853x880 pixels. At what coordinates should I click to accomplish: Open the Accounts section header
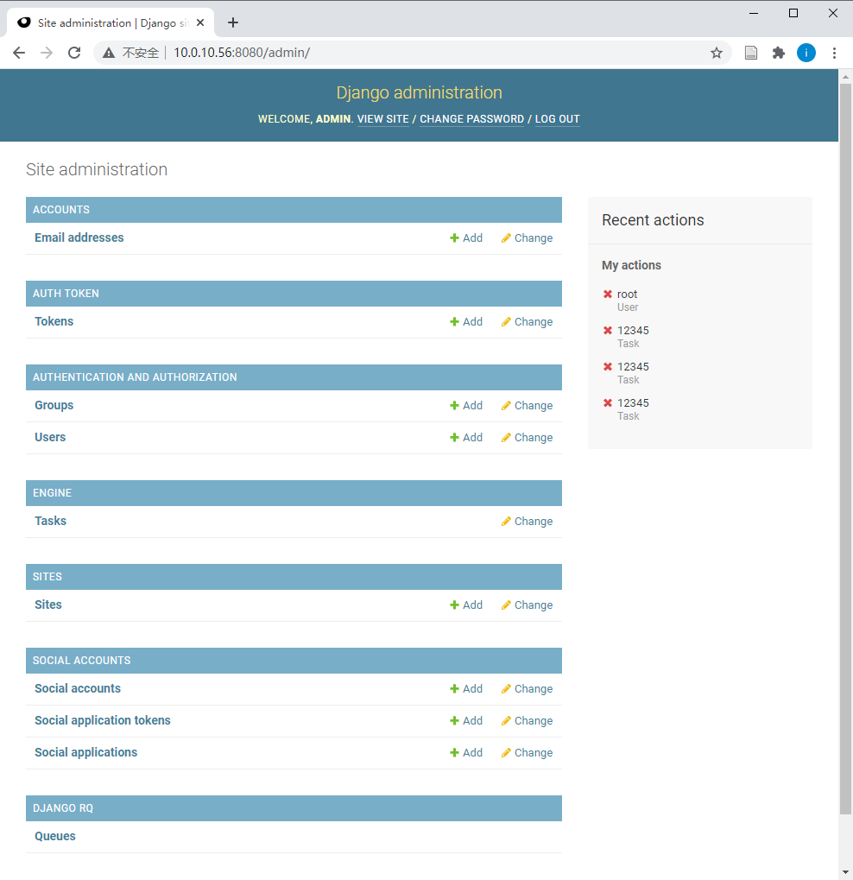pyautogui.click(x=61, y=209)
